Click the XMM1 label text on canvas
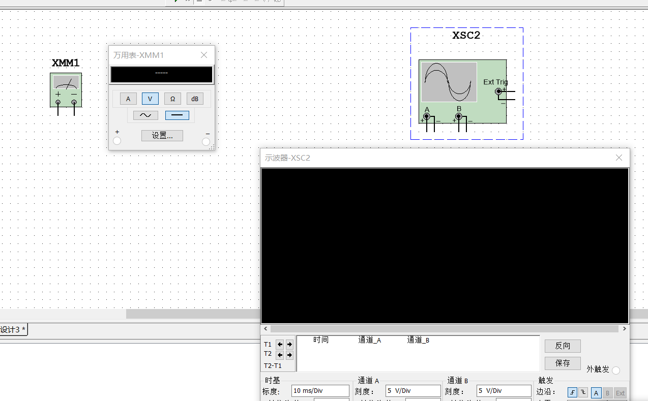 (66, 63)
